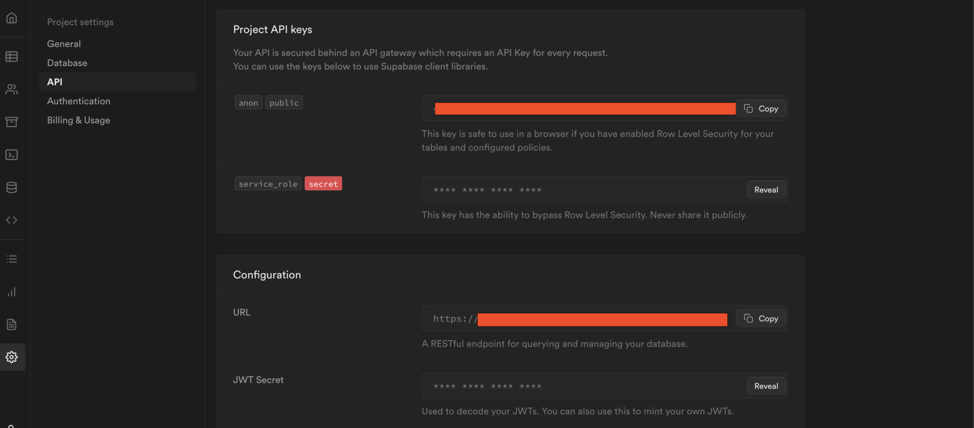Select the Settings gear icon
The width and height of the screenshot is (974, 428).
[x=12, y=357]
